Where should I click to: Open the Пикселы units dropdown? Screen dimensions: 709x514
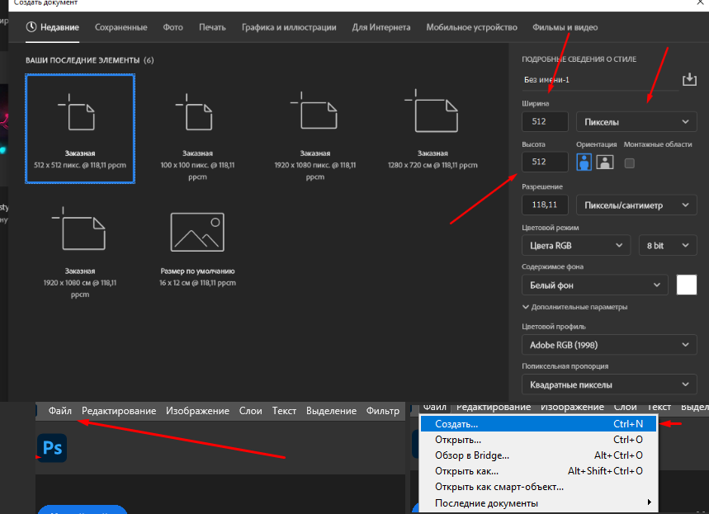click(636, 121)
